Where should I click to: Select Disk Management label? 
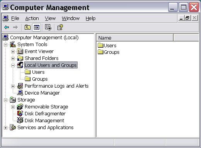pyautogui.click(x=44, y=121)
